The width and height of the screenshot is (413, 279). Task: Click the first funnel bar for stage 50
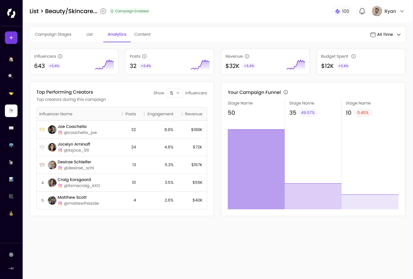click(x=256, y=169)
